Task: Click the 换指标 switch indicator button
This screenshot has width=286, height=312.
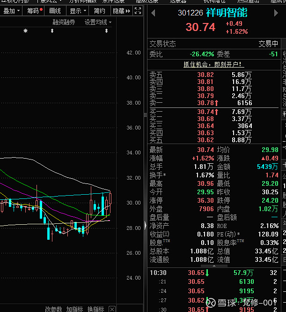Action: click(x=96, y=309)
